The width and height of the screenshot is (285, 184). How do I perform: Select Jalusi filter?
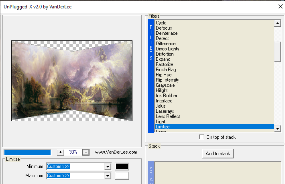[214, 106]
